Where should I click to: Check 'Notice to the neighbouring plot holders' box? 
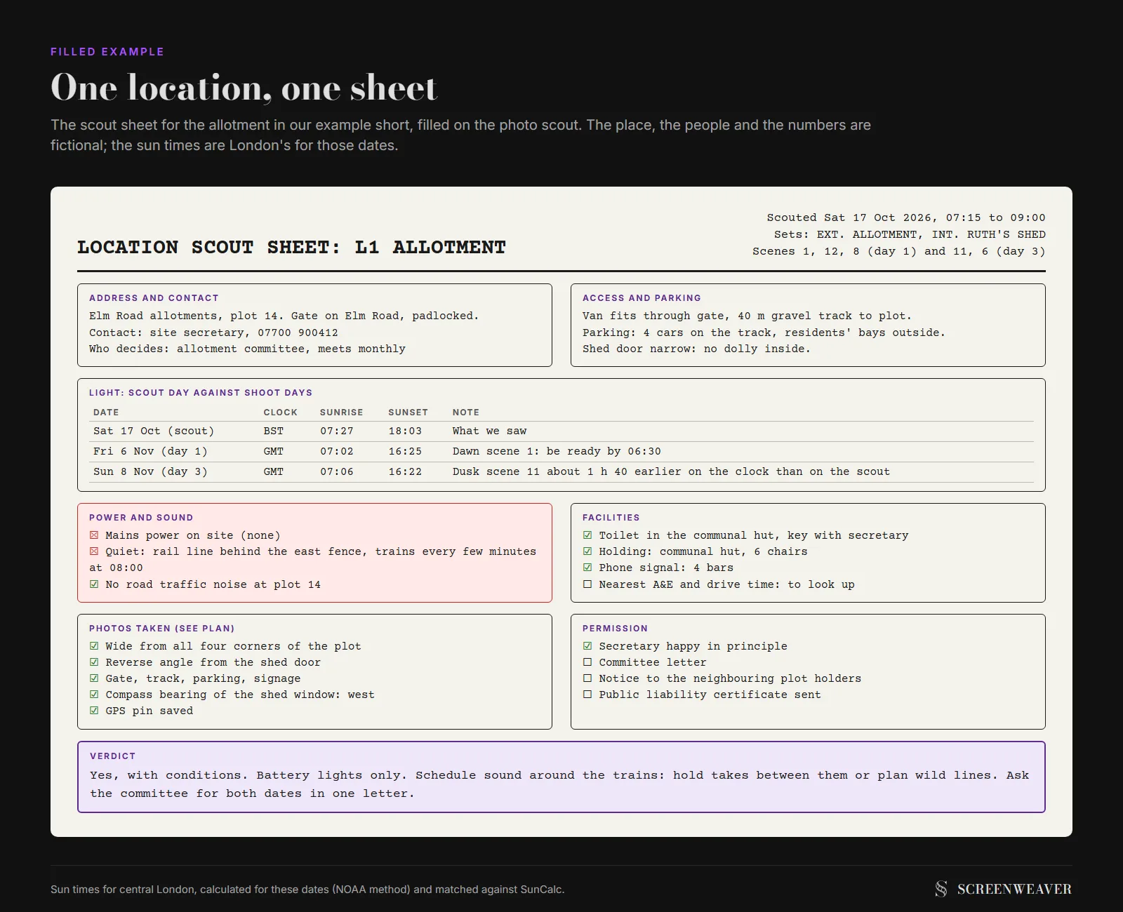click(587, 678)
